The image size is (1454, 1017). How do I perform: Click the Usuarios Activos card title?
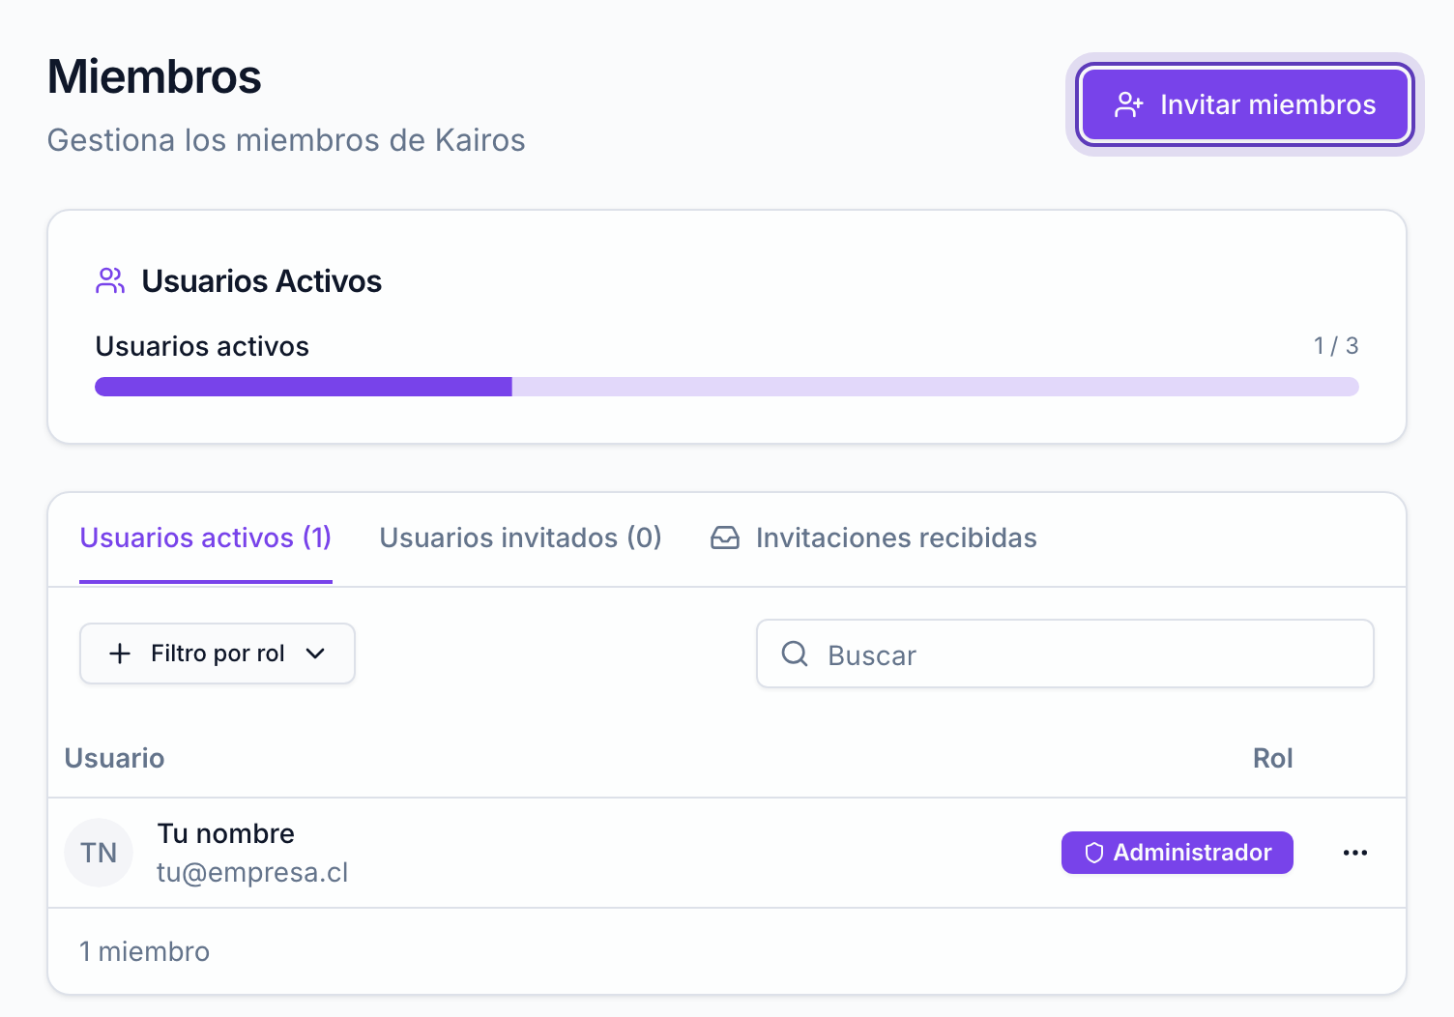point(262,281)
